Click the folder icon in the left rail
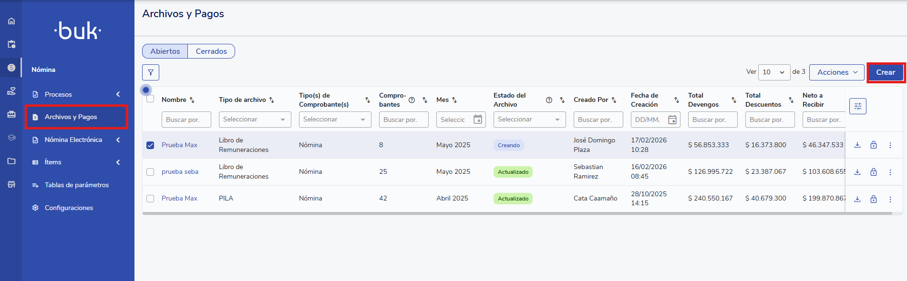 (x=11, y=161)
